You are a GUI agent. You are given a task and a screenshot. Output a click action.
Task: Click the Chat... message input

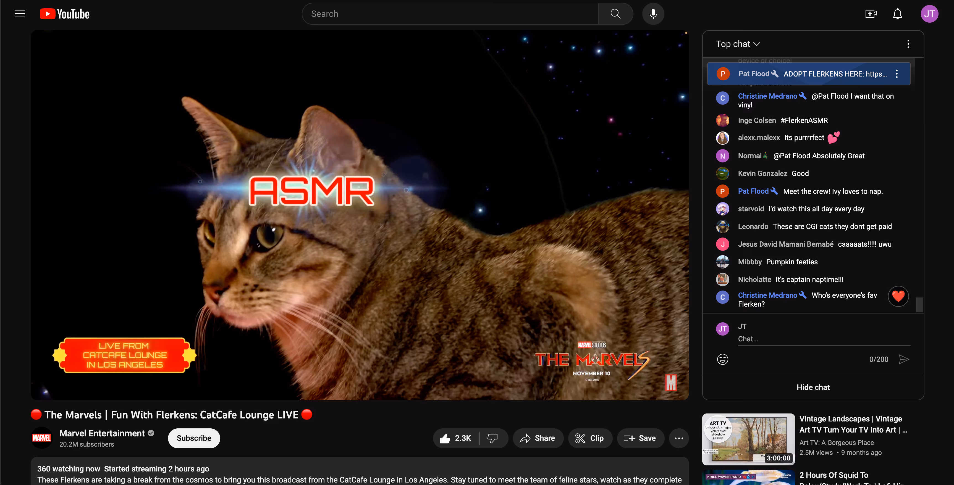pos(824,339)
